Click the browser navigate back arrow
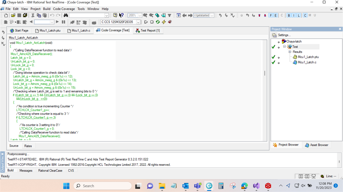The height and width of the screenshot is (192, 343). click(x=185, y=15)
